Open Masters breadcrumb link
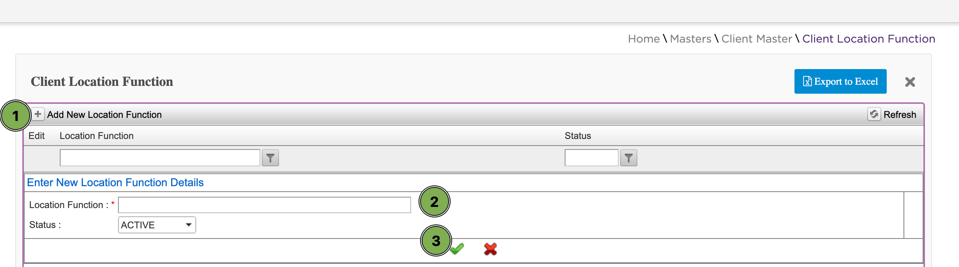Viewport: 959px width, 267px height. pos(691,39)
